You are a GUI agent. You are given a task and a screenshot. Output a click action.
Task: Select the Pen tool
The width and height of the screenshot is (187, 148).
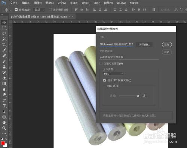[4, 100]
